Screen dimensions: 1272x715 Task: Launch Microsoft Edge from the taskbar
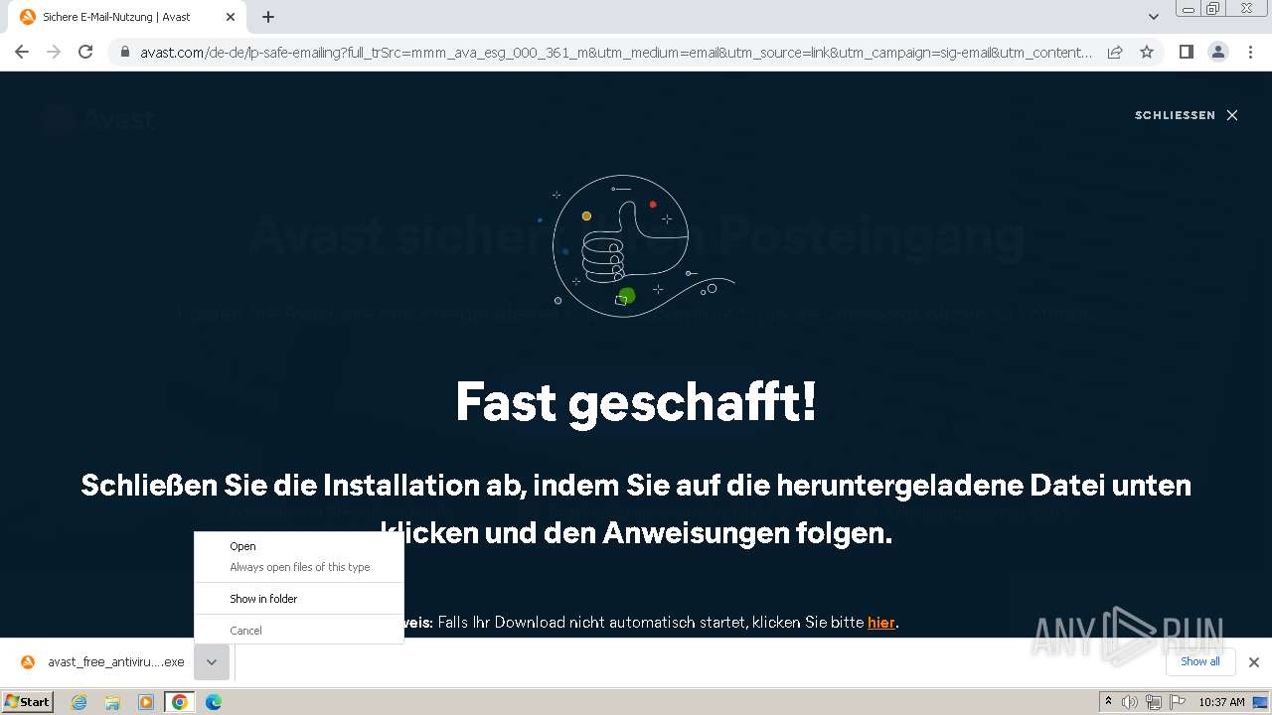point(214,702)
